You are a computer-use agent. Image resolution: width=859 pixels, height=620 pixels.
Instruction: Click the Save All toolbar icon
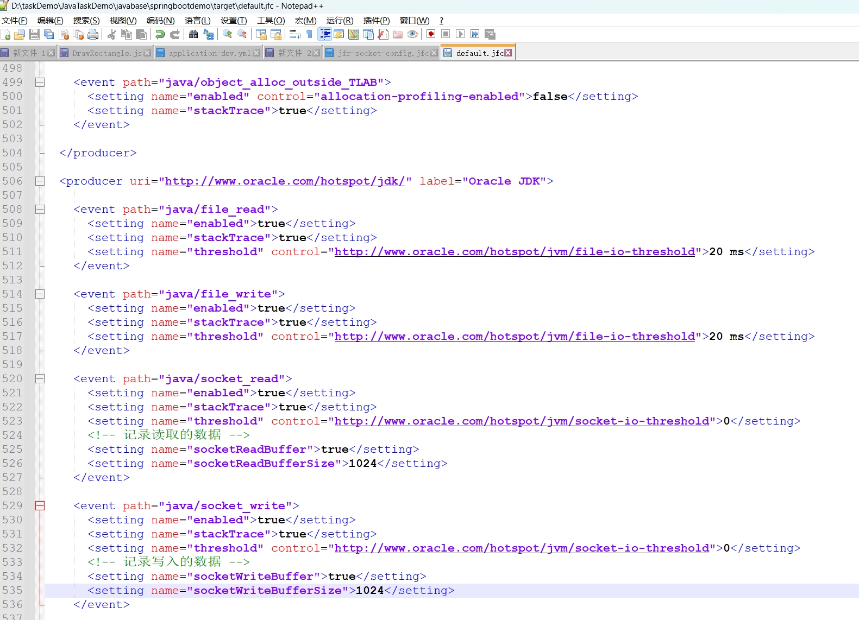coord(49,34)
